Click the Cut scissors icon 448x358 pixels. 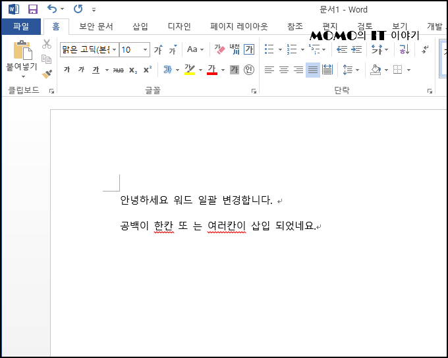[47, 44]
